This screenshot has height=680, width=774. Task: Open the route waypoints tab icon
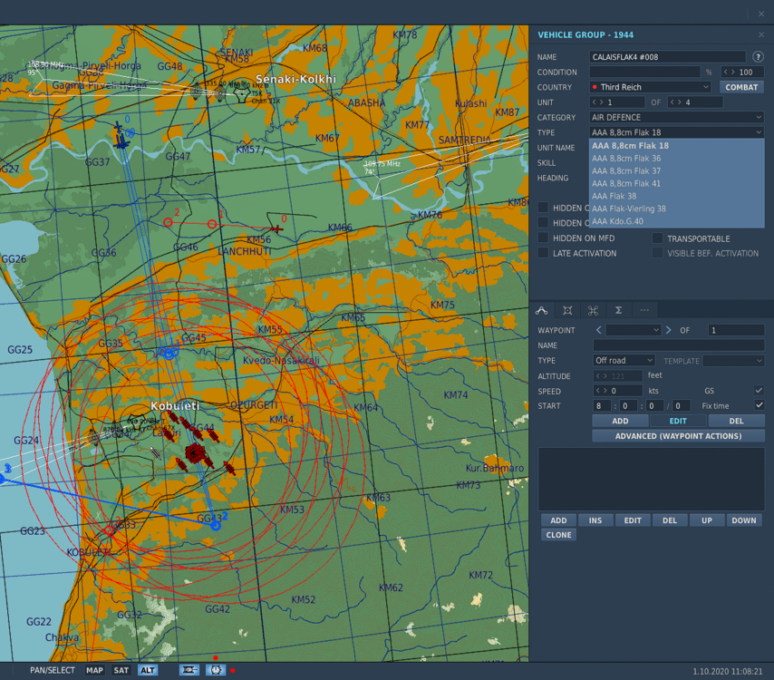point(542,310)
